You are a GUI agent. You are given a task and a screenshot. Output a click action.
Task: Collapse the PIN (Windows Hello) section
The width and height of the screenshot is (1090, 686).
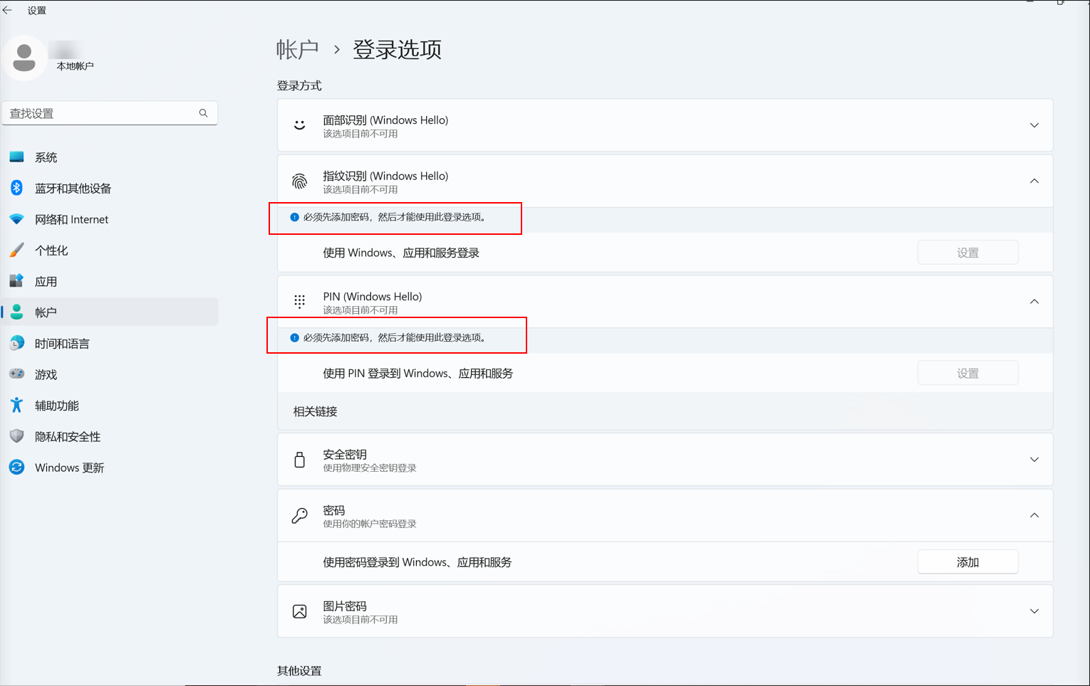(x=1034, y=302)
